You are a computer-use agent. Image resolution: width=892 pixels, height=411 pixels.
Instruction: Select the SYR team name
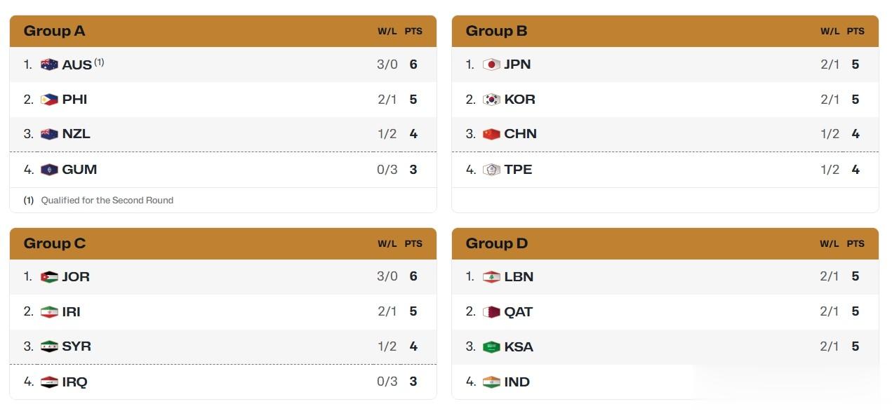tap(76, 347)
